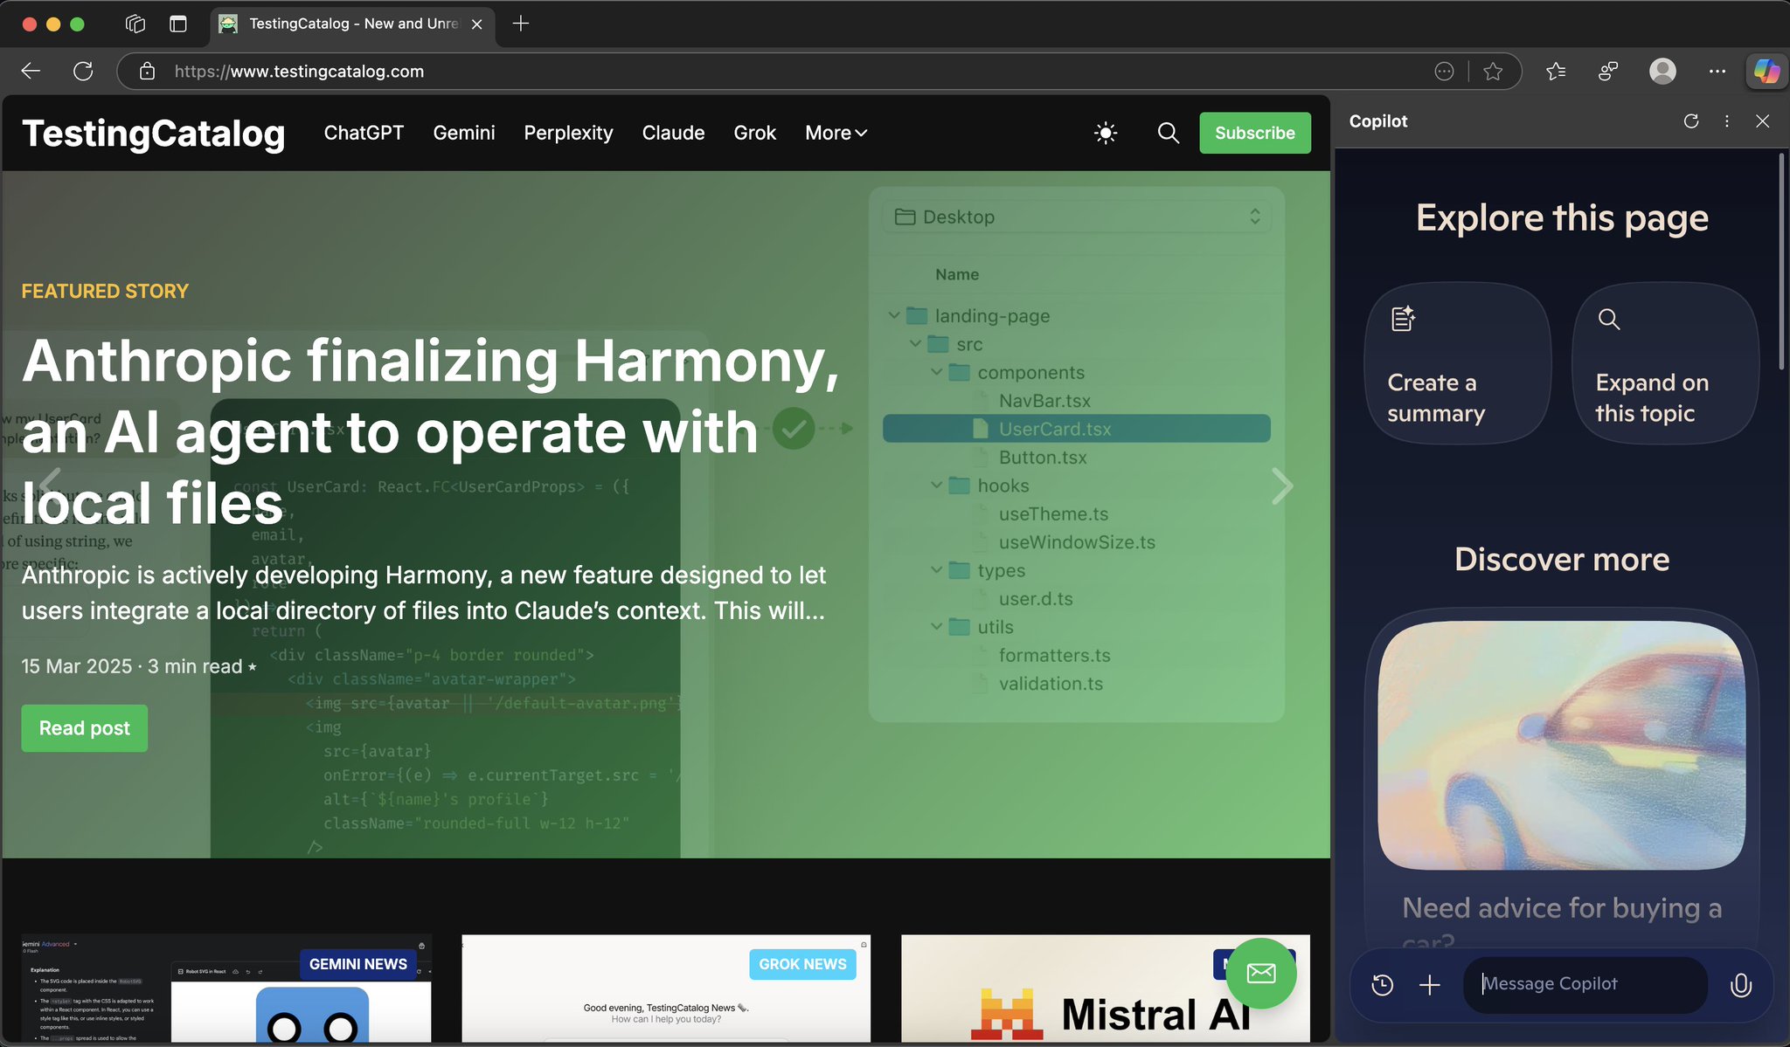The image size is (1790, 1047).
Task: Open the ChatGPT nav item
Action: [x=364, y=133]
